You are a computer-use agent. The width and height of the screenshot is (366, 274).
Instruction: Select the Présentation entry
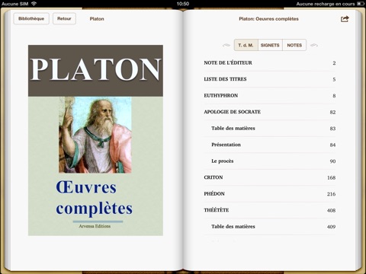(x=270, y=145)
